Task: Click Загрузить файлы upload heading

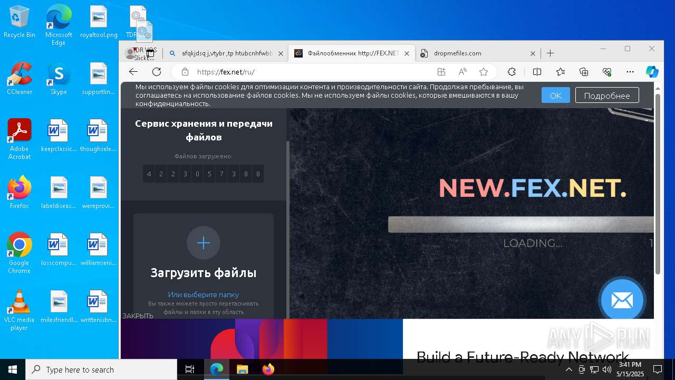Action: [204, 273]
